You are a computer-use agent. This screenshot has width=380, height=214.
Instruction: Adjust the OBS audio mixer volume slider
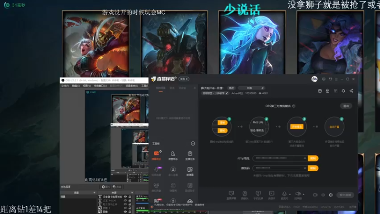click(x=142, y=203)
